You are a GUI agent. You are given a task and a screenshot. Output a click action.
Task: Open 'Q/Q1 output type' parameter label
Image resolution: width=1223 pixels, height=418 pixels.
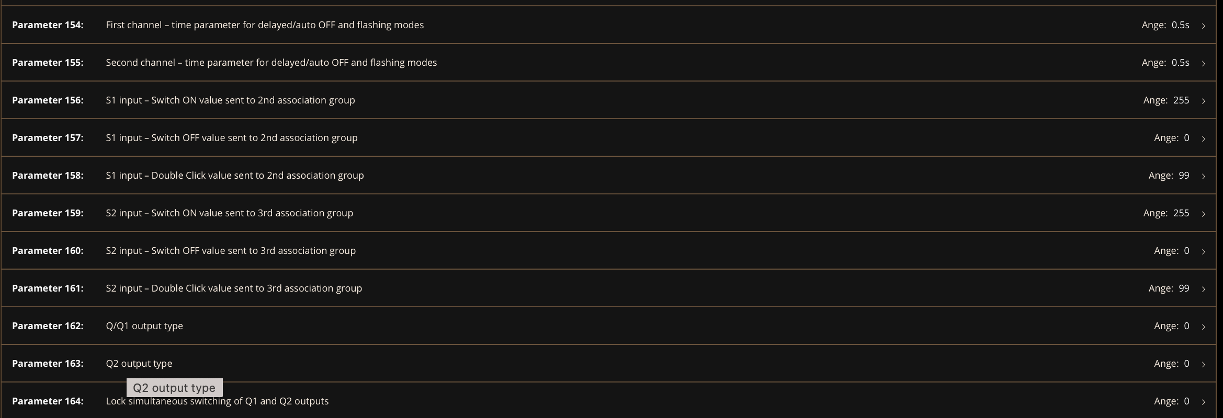click(x=144, y=326)
